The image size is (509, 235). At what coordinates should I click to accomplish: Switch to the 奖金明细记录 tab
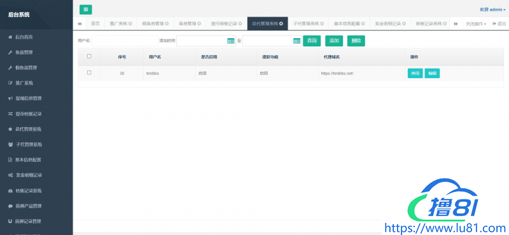point(388,23)
